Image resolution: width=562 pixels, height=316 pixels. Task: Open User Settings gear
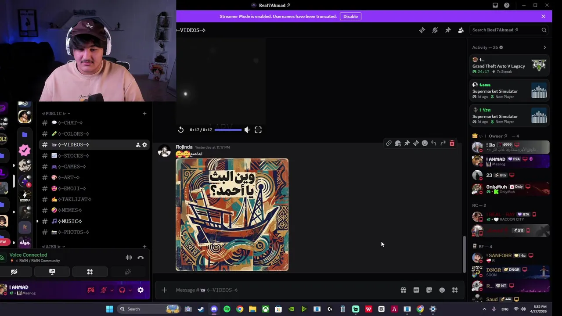click(x=140, y=290)
